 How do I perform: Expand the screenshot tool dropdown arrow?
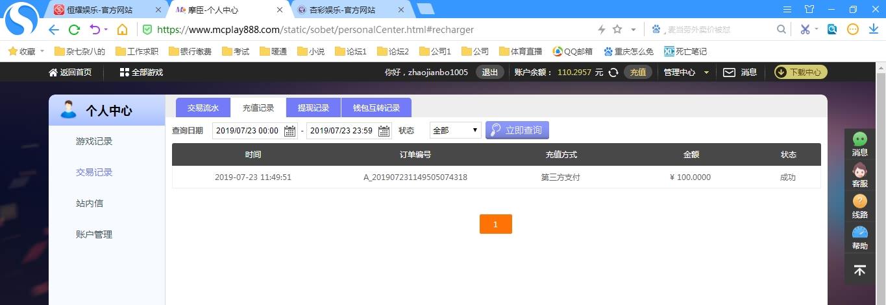click(x=817, y=30)
